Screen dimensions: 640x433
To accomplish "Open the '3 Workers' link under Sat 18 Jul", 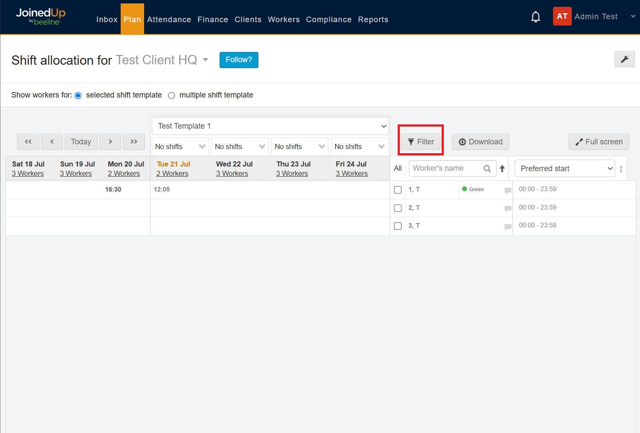I will point(28,174).
